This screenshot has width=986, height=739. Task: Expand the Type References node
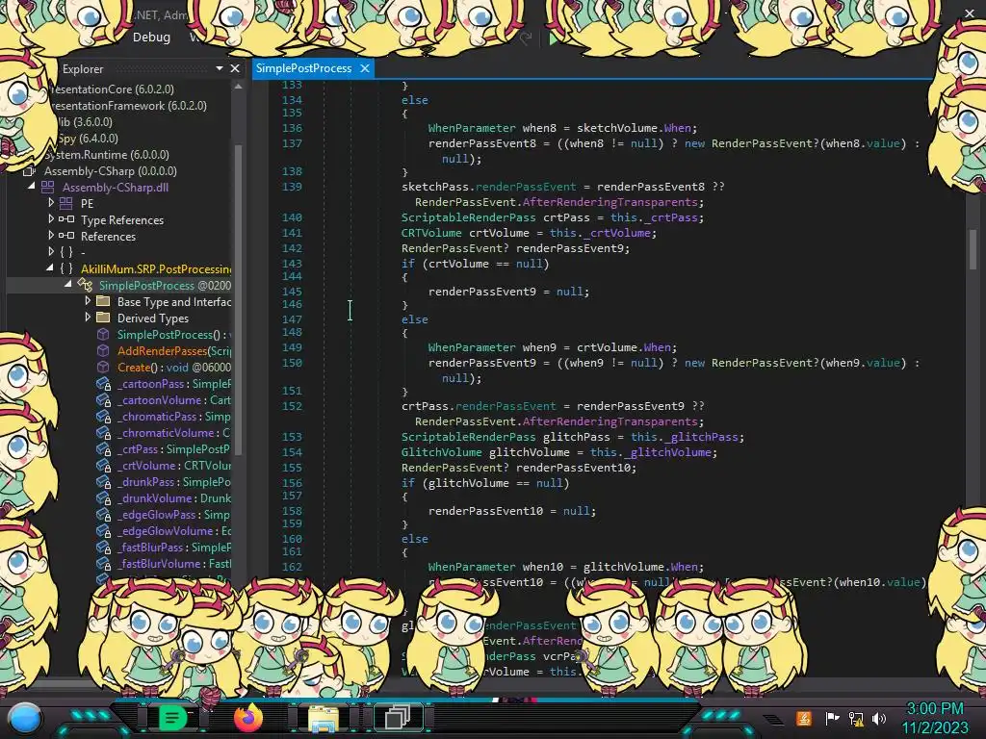tap(52, 219)
